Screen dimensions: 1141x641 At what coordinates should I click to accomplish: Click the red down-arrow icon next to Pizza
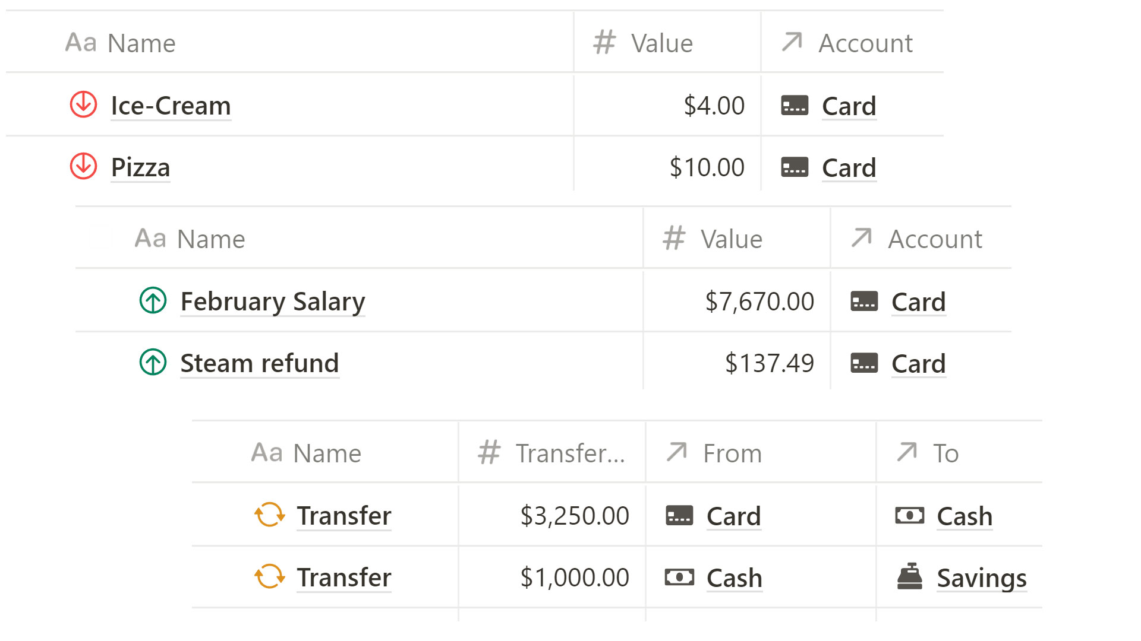click(83, 167)
